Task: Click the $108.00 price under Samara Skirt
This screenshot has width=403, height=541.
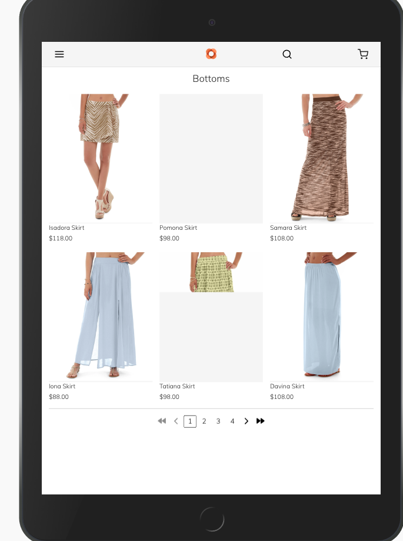Action: 282,238
